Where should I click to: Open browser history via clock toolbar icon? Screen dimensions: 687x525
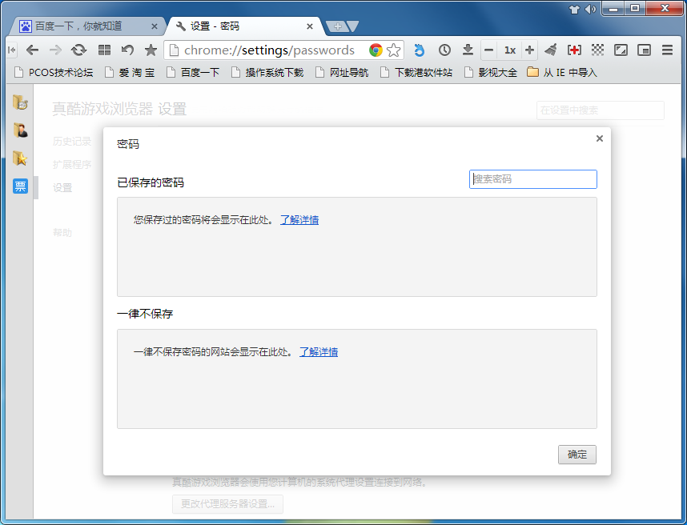444,50
